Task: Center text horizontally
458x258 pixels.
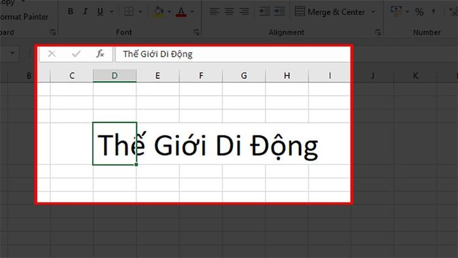Action: pos(229,11)
